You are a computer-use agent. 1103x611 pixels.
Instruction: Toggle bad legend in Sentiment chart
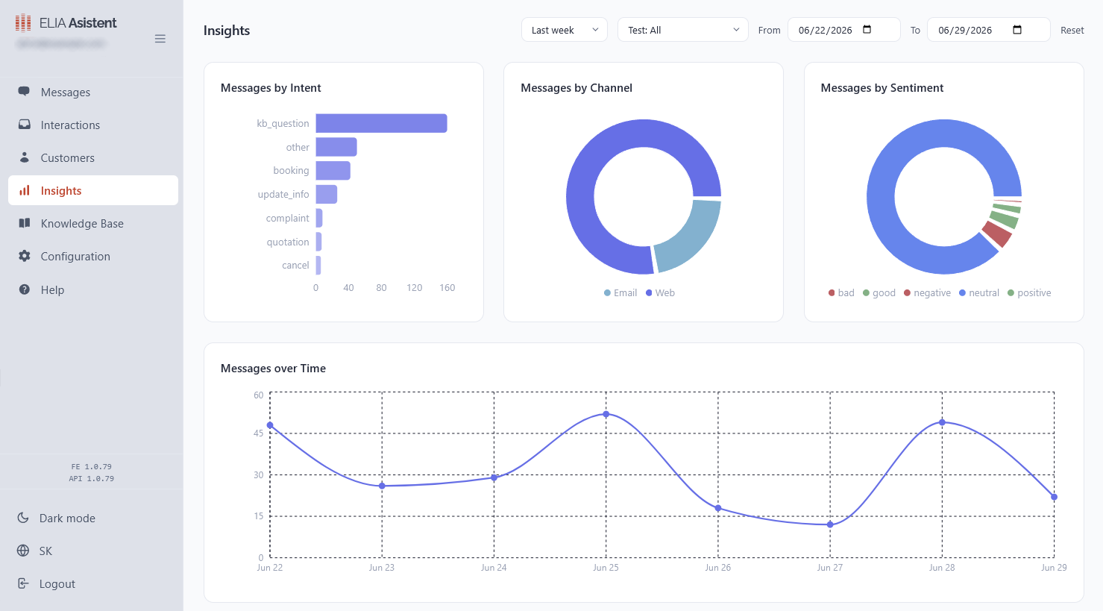[841, 292]
